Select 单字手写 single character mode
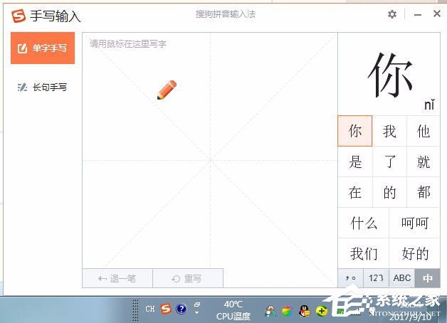Viewport: 447px width, 323px height. coord(43,48)
